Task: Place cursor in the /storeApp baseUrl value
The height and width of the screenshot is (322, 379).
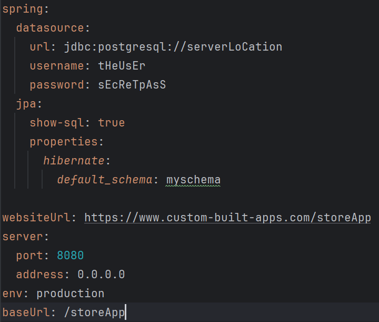Action: tap(94, 313)
